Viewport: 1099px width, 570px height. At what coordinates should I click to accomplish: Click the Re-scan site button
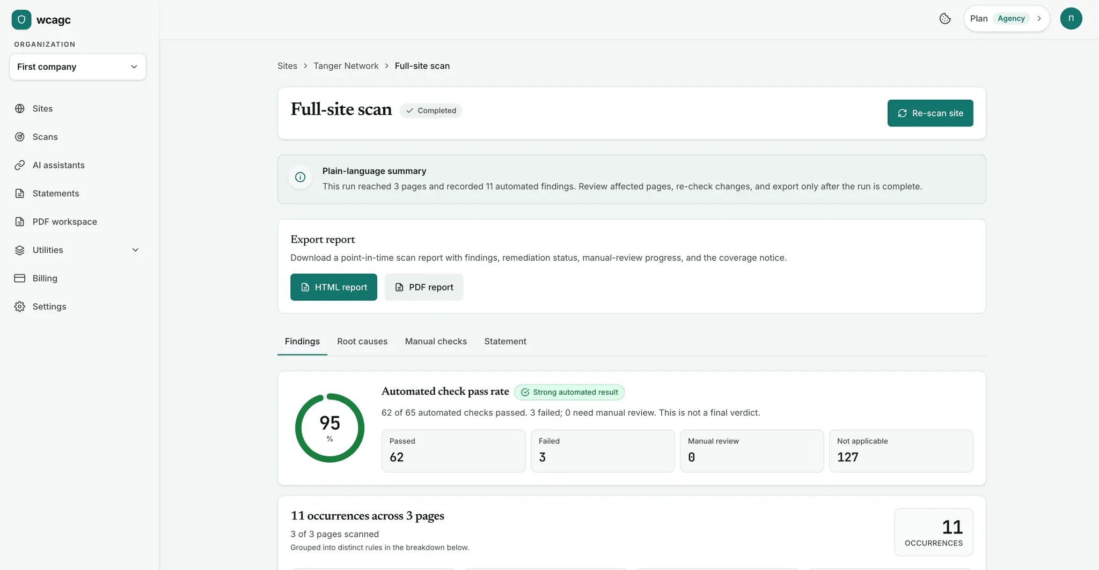point(930,113)
